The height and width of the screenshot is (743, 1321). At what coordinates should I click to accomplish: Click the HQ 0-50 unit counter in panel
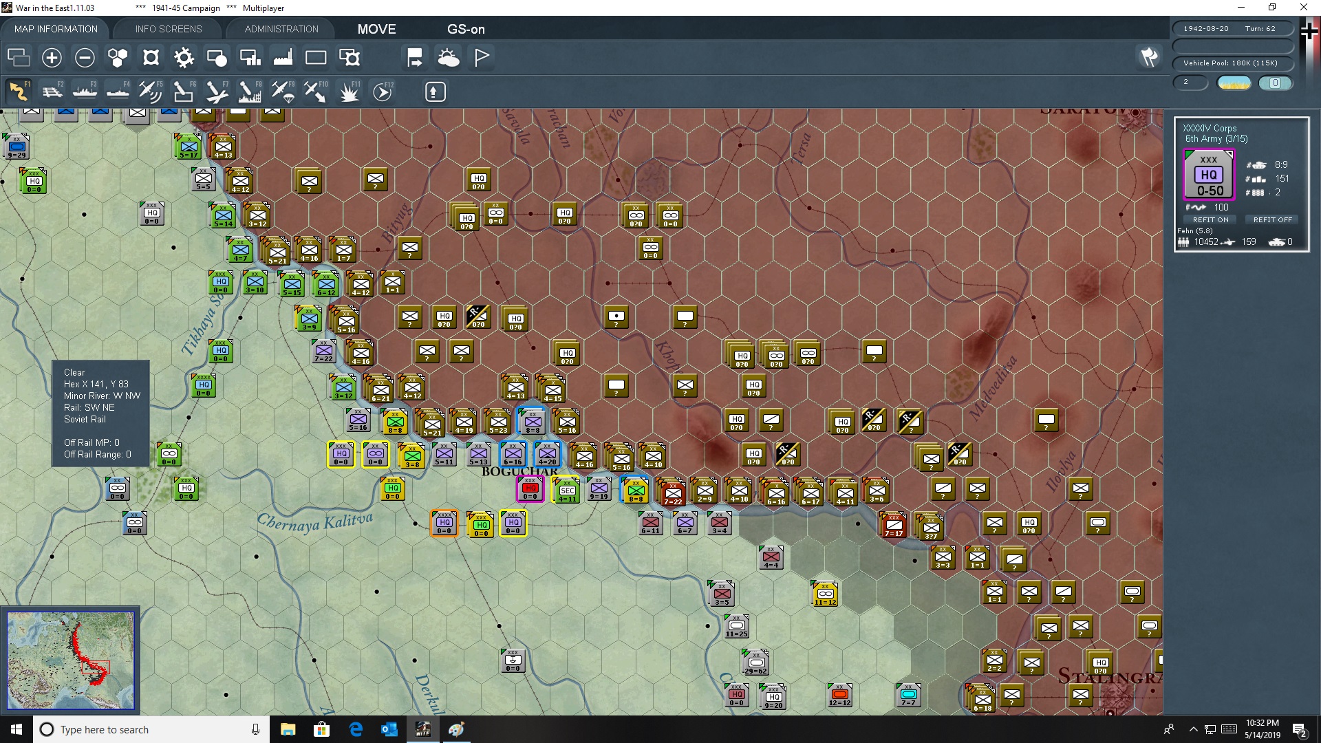click(x=1209, y=175)
